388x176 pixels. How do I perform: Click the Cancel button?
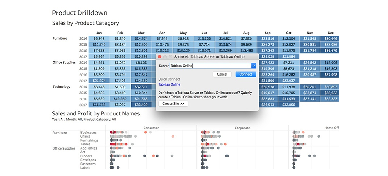point(222,74)
